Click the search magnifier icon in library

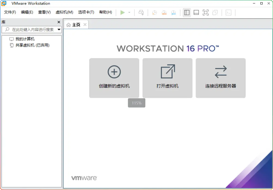(x=7, y=29)
